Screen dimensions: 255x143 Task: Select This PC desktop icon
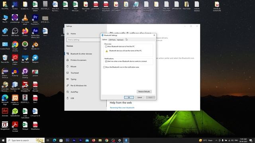pos(5,18)
